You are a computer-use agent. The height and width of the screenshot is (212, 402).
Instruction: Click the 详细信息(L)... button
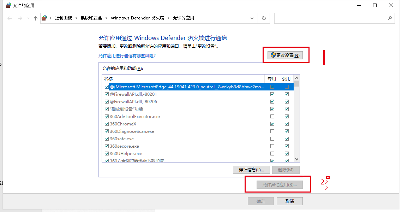coord(252,170)
